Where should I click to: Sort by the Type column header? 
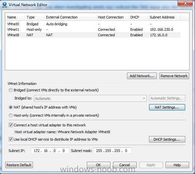(x=34, y=17)
